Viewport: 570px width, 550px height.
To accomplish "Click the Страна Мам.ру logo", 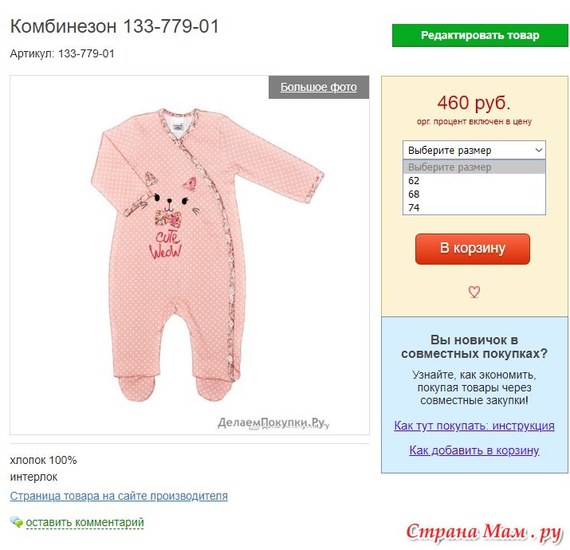I will click(484, 532).
